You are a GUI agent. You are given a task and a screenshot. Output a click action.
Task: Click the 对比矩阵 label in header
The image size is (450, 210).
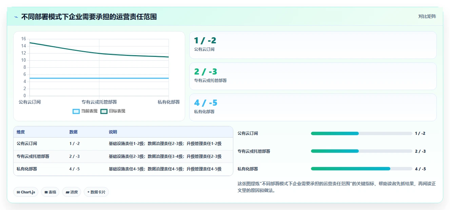[x=427, y=16]
